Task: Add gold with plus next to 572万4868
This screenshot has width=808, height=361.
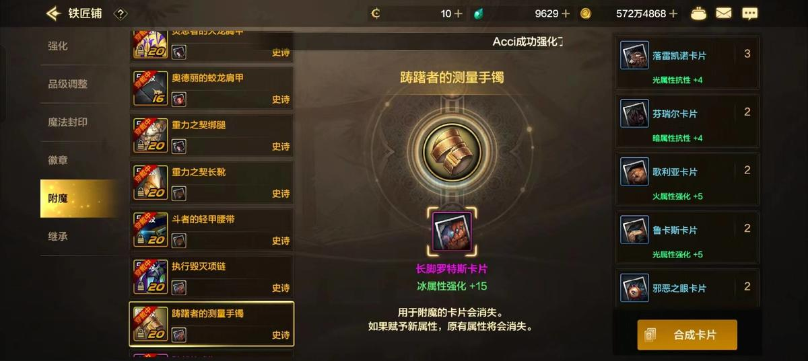Action: pos(673,13)
